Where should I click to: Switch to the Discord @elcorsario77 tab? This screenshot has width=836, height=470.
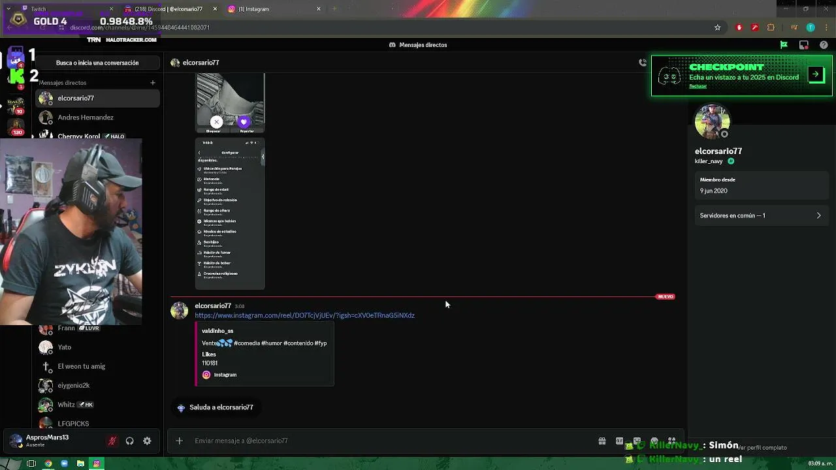[170, 9]
